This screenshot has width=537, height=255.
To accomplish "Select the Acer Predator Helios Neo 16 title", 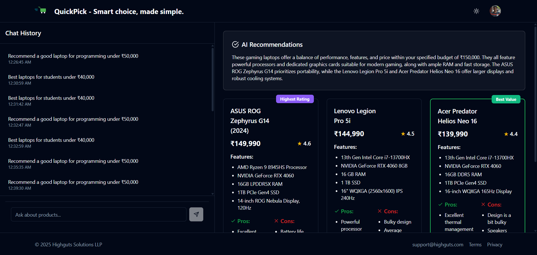I will click(457, 116).
